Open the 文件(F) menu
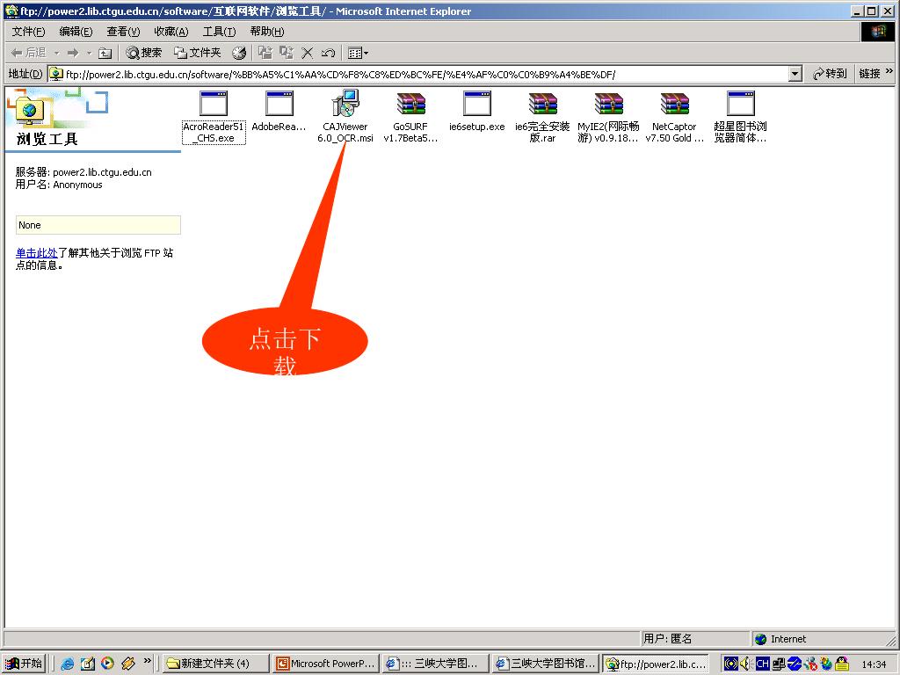This screenshot has height=675, width=900. pos(28,32)
